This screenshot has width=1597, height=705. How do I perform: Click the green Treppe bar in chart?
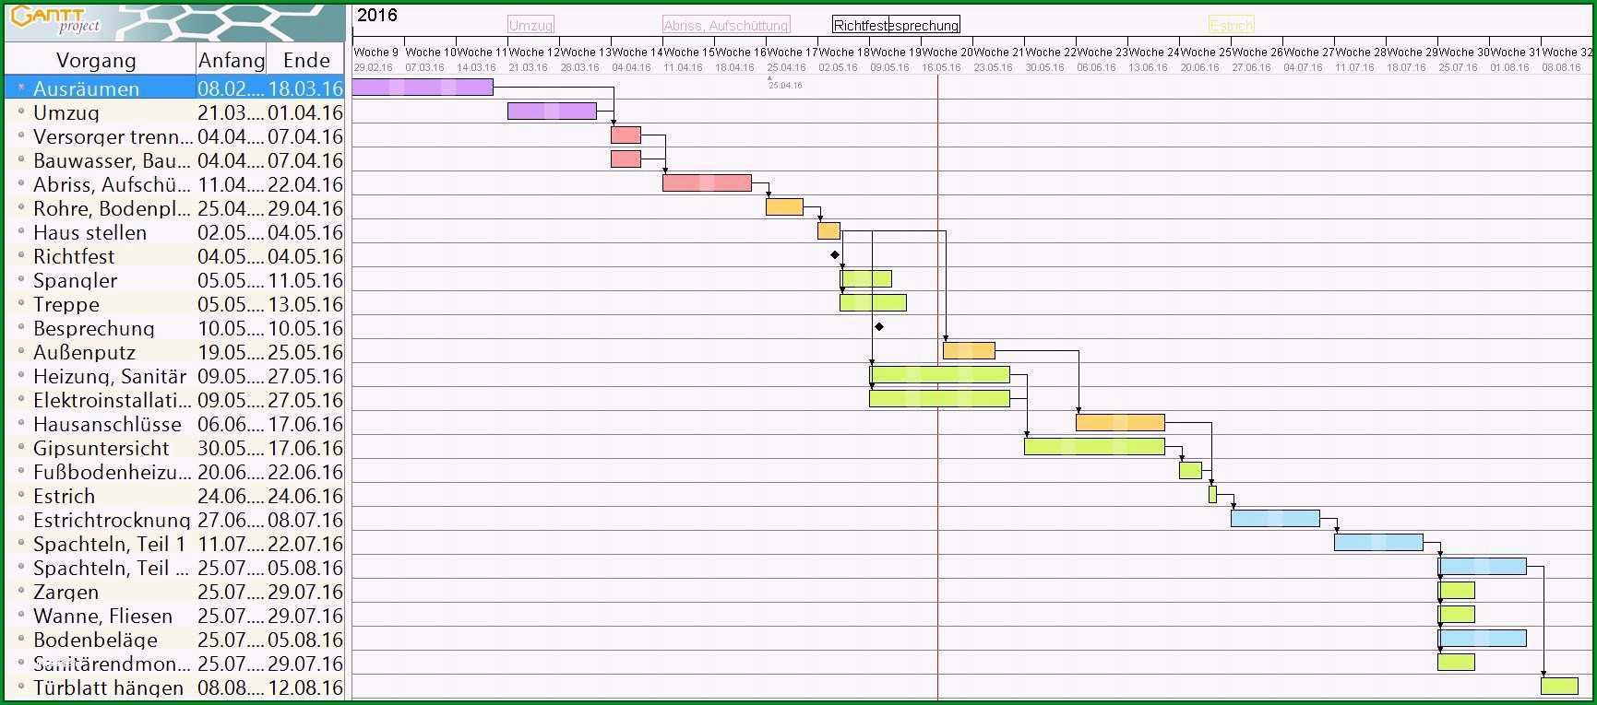(x=873, y=303)
